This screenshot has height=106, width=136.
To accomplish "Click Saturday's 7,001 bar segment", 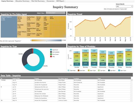I will click(129, 55).
